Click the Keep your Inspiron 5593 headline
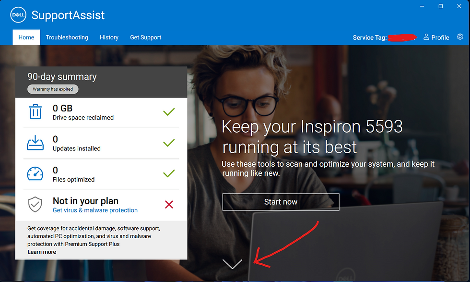Image resolution: width=470 pixels, height=282 pixels. [312, 136]
